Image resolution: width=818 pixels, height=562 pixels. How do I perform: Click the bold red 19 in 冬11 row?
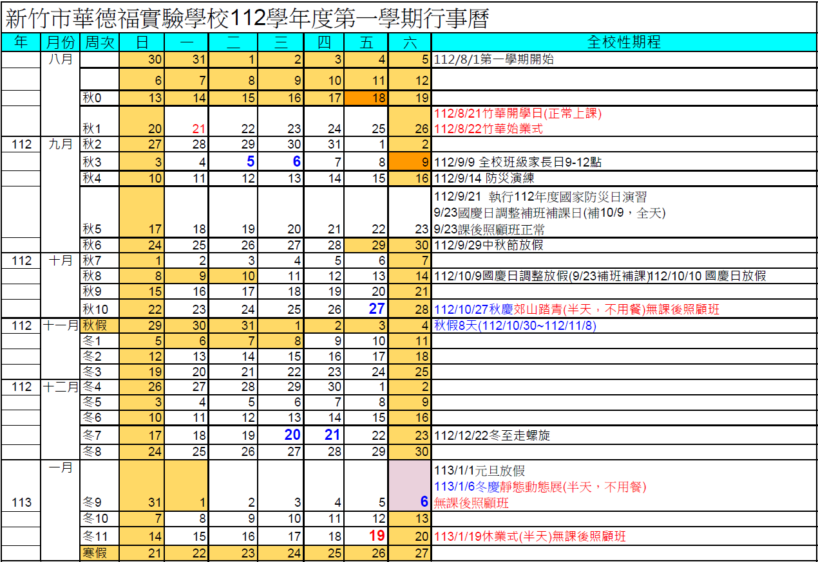point(377,536)
